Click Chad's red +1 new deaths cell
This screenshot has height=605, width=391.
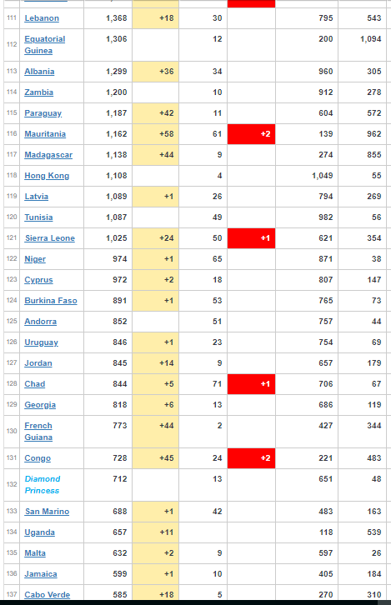coord(251,384)
